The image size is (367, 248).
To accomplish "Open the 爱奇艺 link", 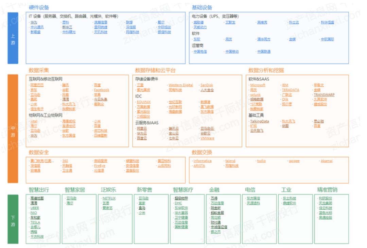I will (x=107, y=208).
